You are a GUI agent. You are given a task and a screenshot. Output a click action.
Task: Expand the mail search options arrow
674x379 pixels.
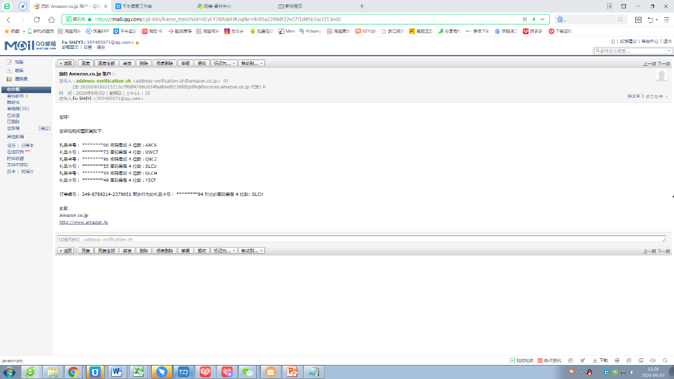click(x=668, y=51)
